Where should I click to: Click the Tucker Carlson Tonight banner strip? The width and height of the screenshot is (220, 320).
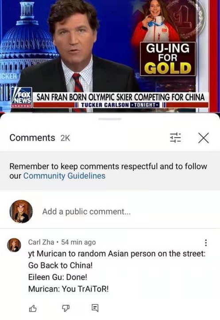[x=121, y=105]
